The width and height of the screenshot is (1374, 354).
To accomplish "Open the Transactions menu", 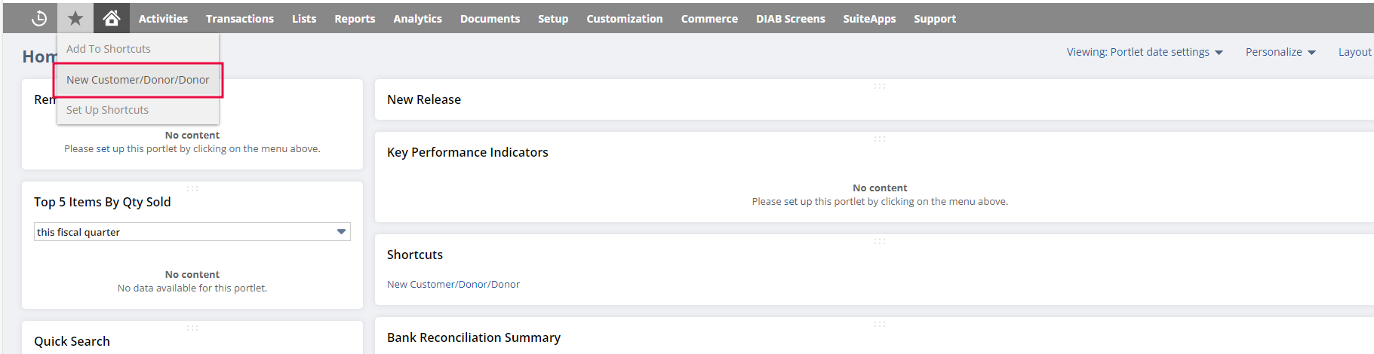I will pos(240,19).
